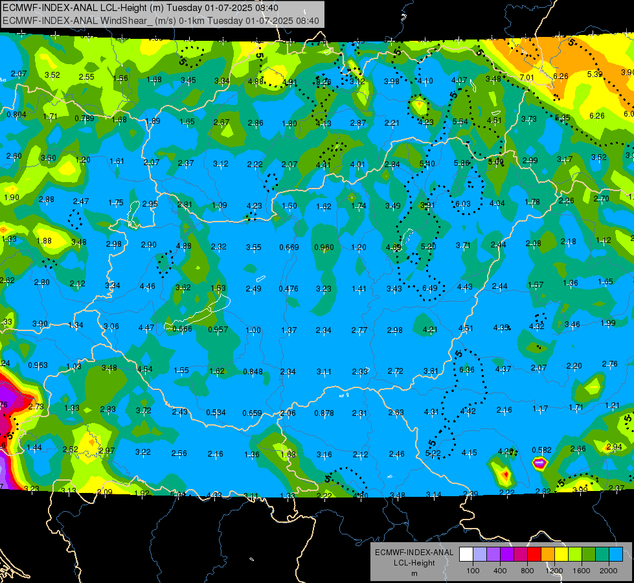634x583 pixels.
Task: Click the wind shear value 3.73
Action: point(529,119)
